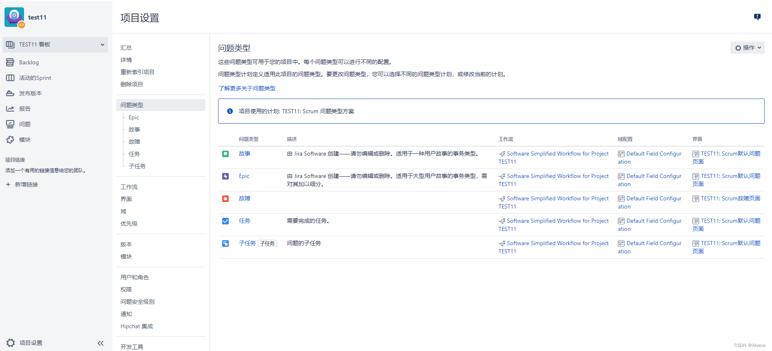The height and width of the screenshot is (351, 772).
Task: Select 详情 in settings menu
Action: tap(126, 60)
